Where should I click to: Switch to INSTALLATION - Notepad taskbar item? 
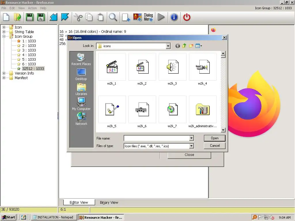tap(54, 217)
